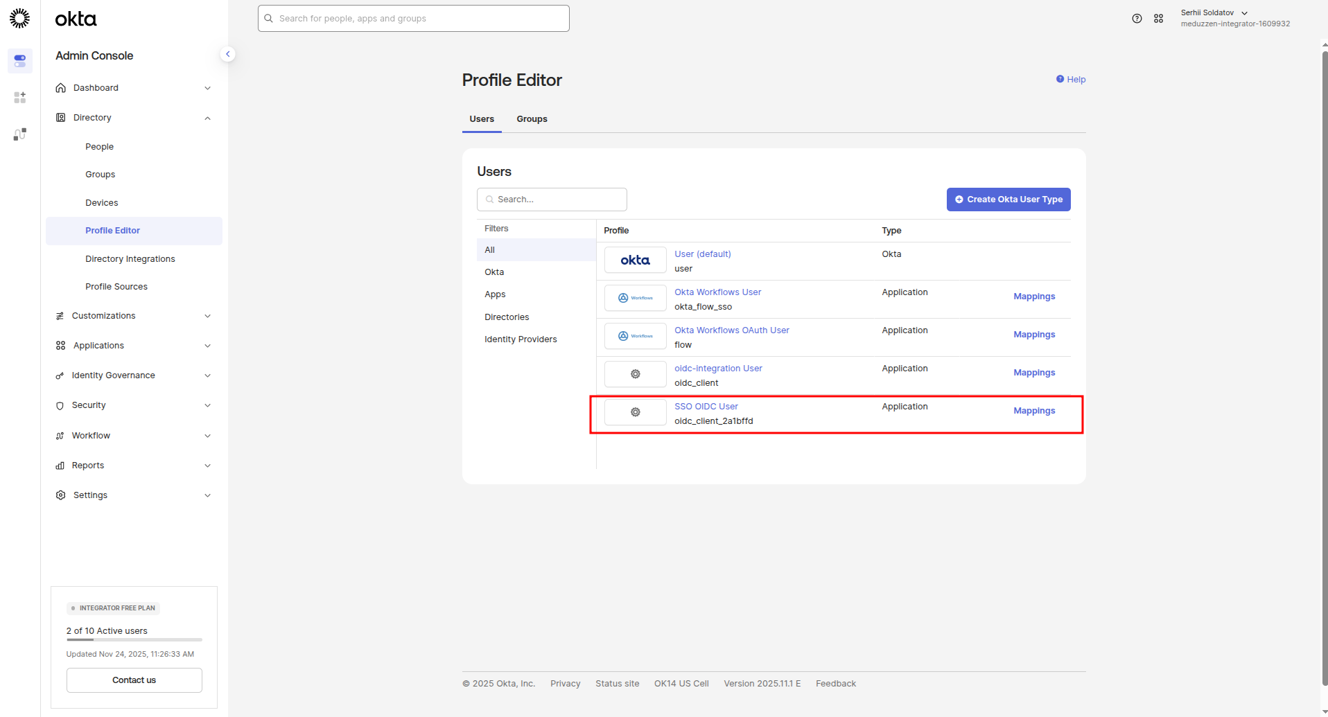This screenshot has width=1328, height=717.
Task: Click the gear icon for oidc-integration User
Action: coord(635,375)
